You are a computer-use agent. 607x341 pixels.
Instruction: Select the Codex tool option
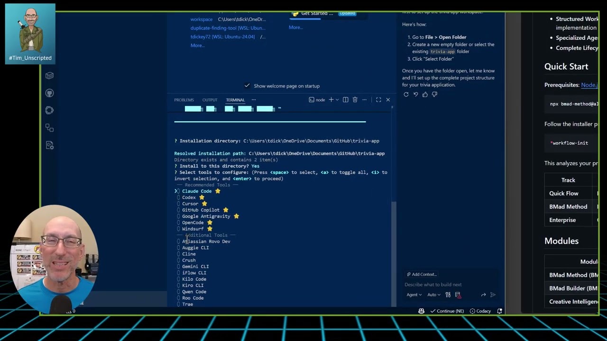(189, 197)
